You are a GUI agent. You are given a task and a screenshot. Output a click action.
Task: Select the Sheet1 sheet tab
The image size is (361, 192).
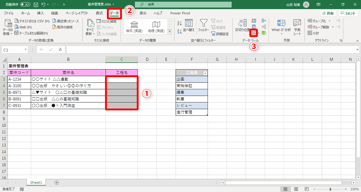point(36,182)
